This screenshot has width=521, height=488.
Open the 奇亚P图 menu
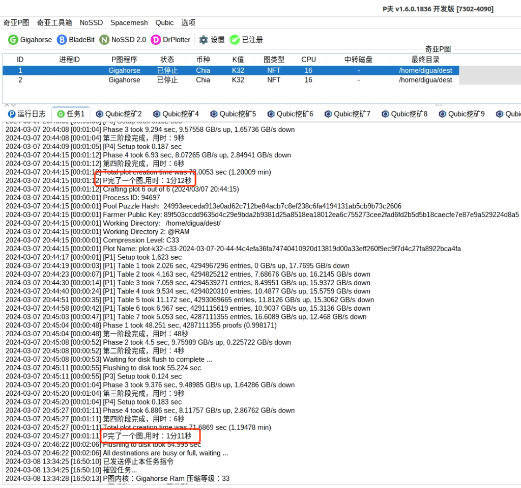(x=16, y=22)
